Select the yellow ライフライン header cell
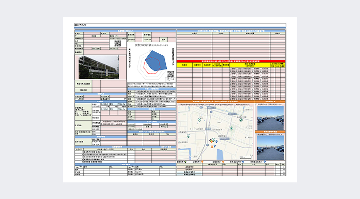 point(277,63)
